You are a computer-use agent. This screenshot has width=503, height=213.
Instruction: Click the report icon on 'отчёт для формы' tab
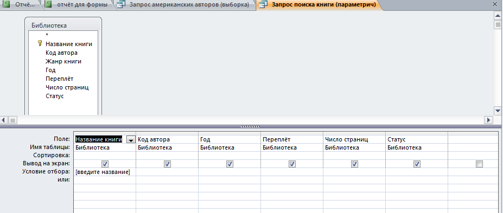[48, 5]
